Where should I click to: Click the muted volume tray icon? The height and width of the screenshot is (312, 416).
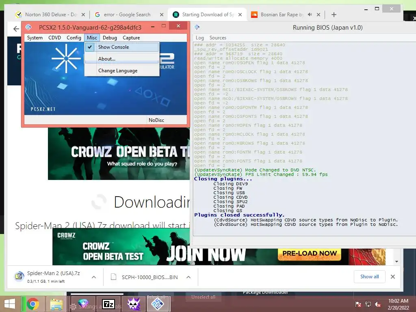coord(377,304)
